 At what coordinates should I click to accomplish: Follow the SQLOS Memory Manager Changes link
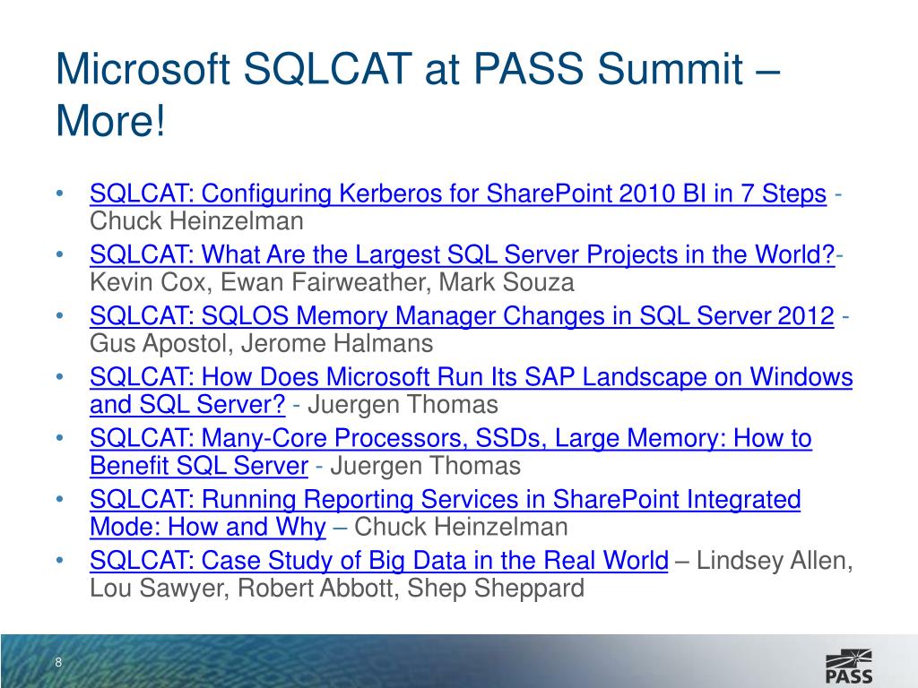click(x=462, y=316)
